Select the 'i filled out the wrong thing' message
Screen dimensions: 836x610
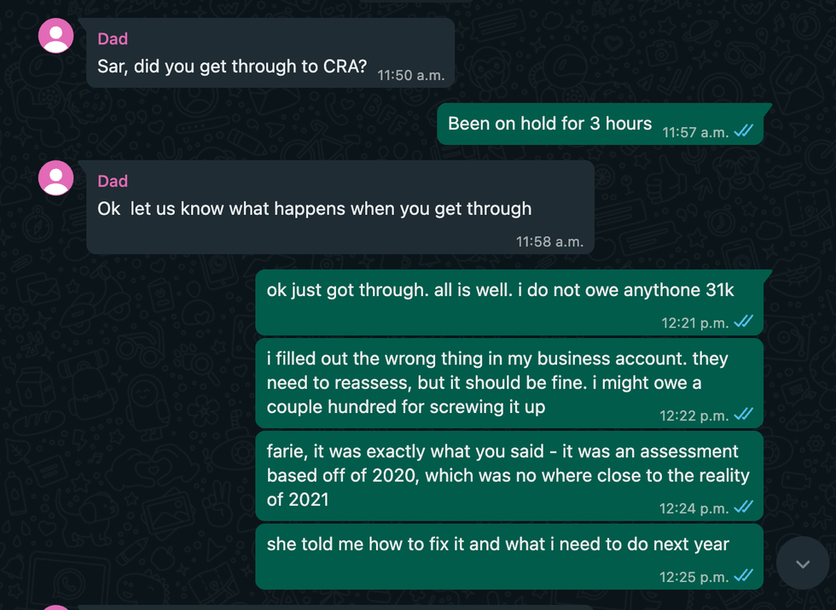[x=496, y=383]
